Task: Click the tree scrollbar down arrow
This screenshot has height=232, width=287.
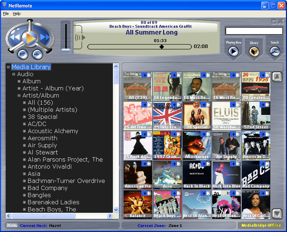Action: (116, 210)
